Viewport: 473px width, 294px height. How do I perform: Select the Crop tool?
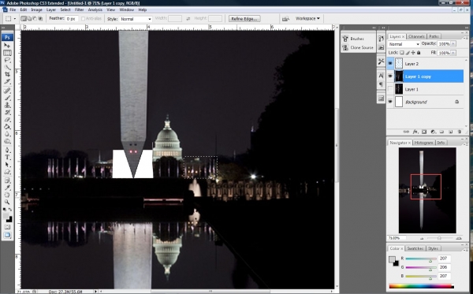coord(7,74)
